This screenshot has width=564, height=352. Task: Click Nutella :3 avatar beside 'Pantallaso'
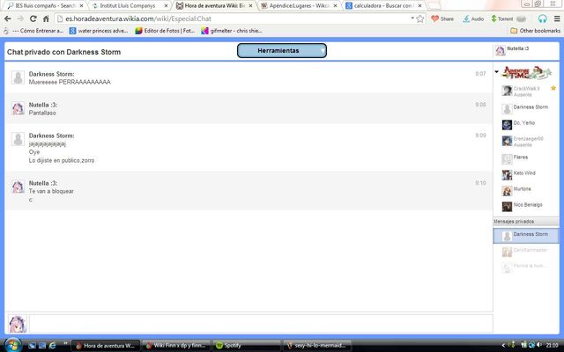tap(18, 108)
